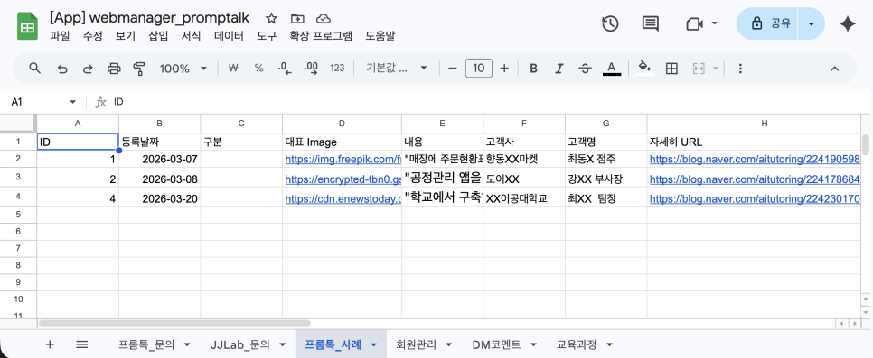Show all sheets list icon
This screenshot has height=358, width=873.
tap(81, 344)
